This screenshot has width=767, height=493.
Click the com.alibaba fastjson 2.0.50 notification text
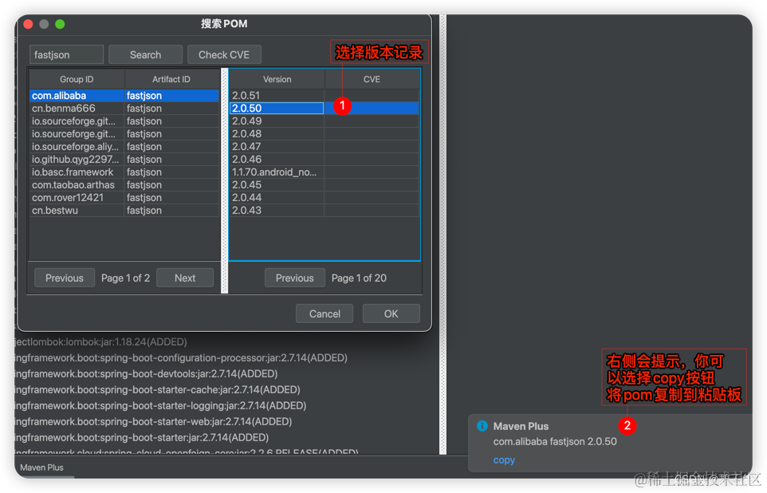(x=555, y=442)
